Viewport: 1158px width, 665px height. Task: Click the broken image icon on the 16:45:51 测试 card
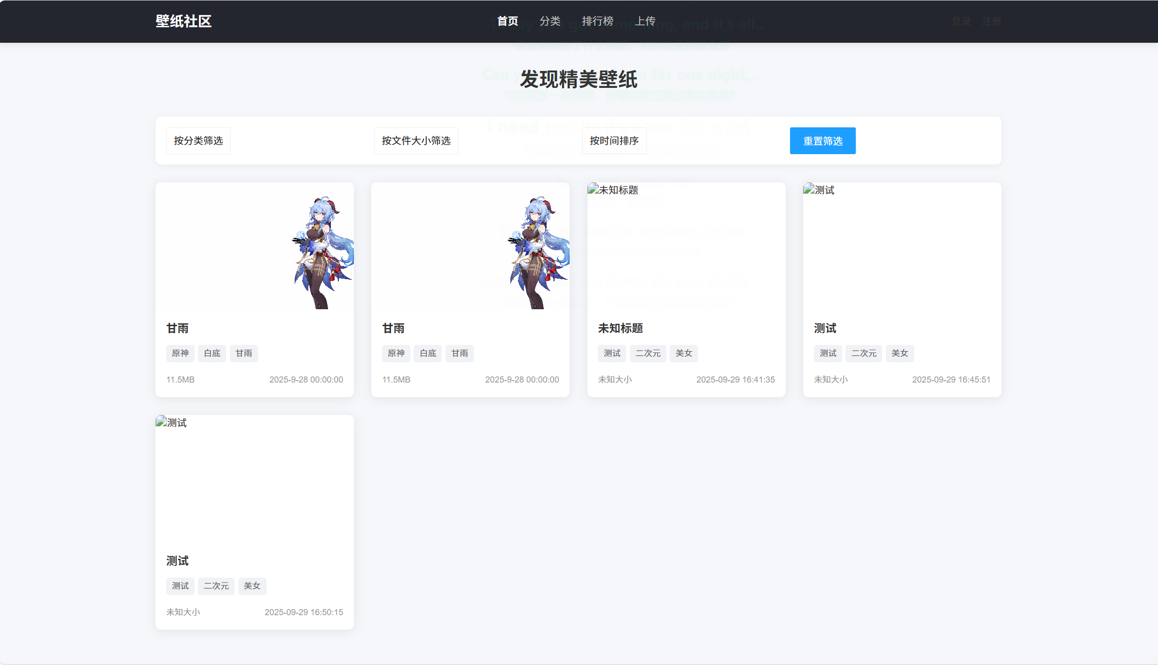point(809,189)
